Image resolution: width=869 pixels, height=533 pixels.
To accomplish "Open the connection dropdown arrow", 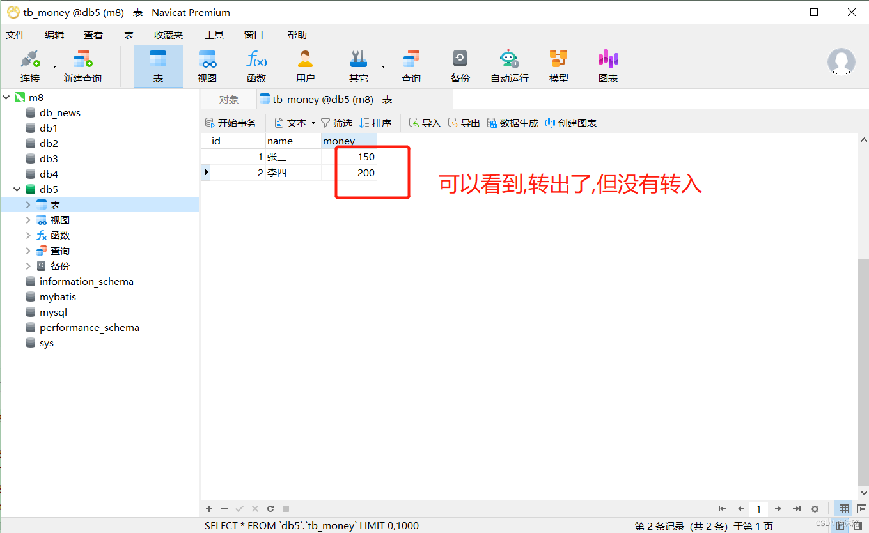I will [54, 66].
